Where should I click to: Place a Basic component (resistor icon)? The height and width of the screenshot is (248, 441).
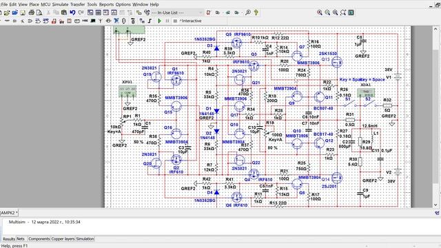tap(7, 21)
